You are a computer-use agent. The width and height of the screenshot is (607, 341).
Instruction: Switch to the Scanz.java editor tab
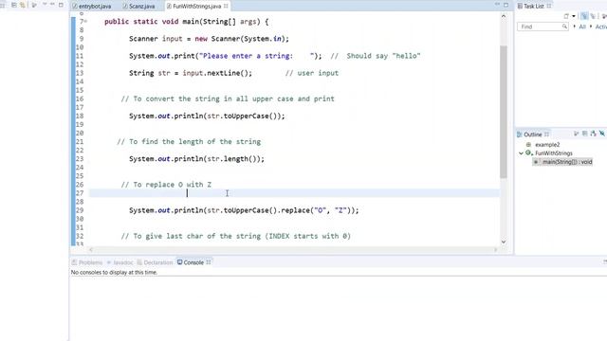click(x=139, y=7)
